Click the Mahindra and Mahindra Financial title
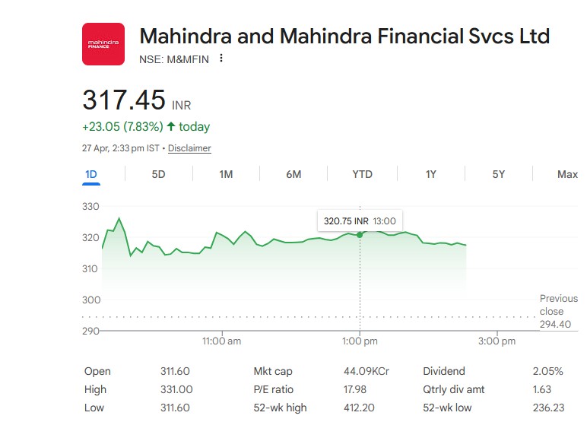This screenshot has width=587, height=441. click(x=344, y=36)
